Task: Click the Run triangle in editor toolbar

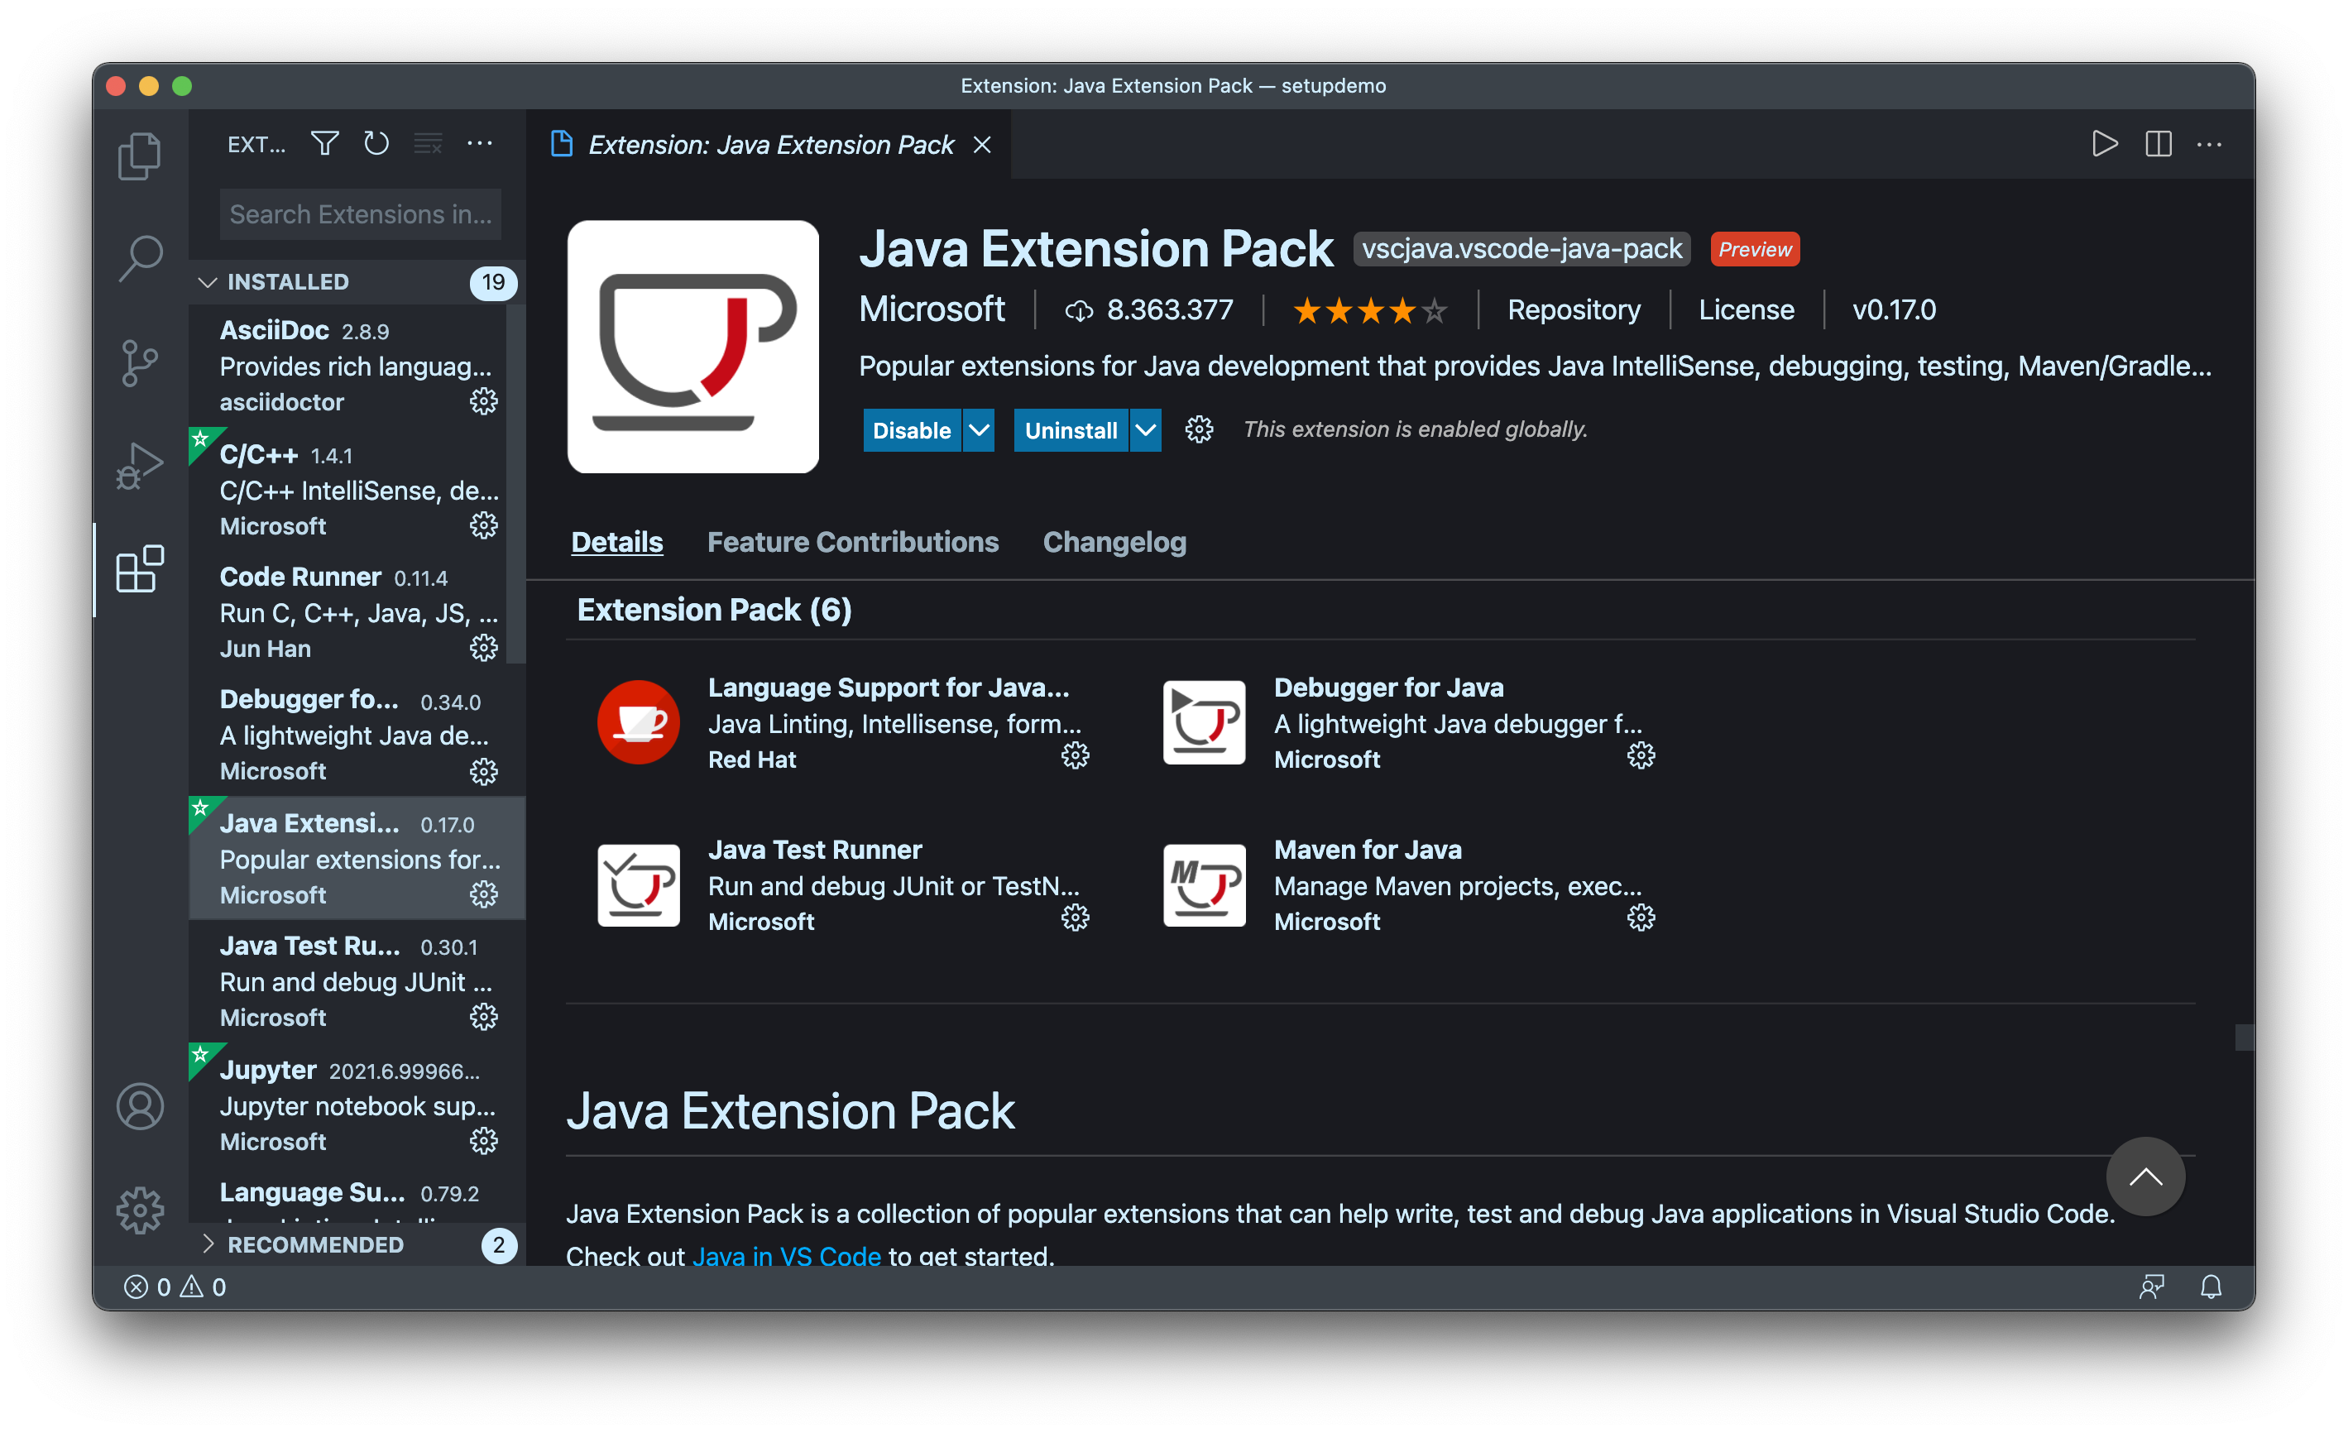Action: pyautogui.click(x=2104, y=144)
